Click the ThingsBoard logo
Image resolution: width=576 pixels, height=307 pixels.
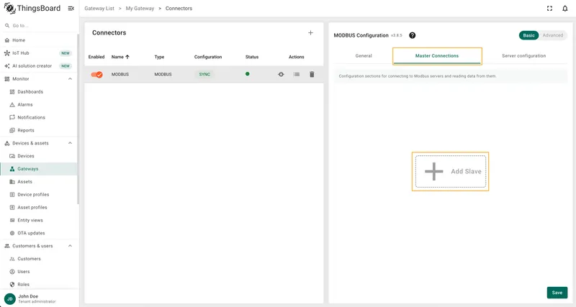coord(32,9)
